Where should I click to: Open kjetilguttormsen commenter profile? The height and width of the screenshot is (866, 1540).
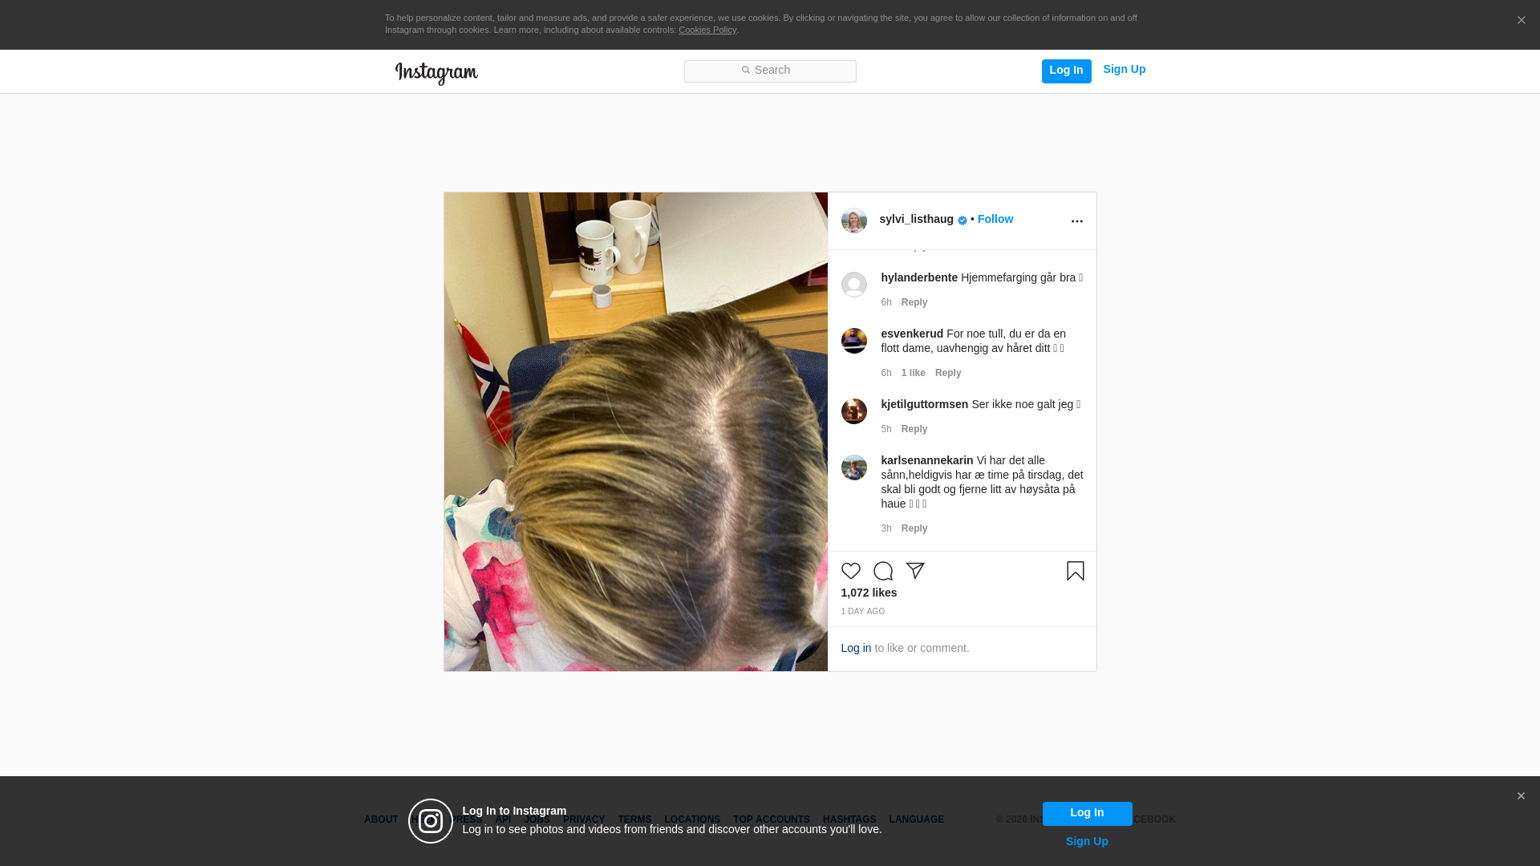(924, 405)
